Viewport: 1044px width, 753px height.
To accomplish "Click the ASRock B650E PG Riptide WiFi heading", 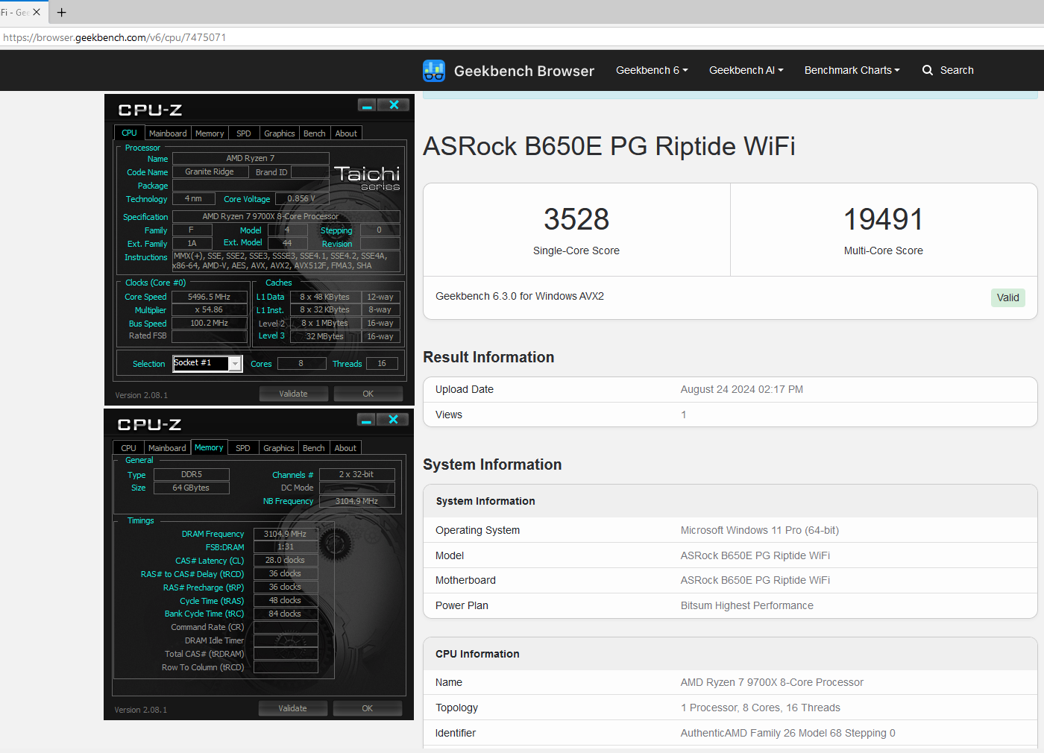I will point(609,146).
